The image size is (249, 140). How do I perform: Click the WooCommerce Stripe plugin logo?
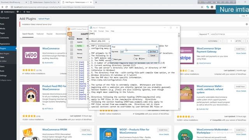187,55
